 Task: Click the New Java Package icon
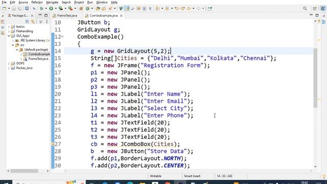[x=81, y=9]
